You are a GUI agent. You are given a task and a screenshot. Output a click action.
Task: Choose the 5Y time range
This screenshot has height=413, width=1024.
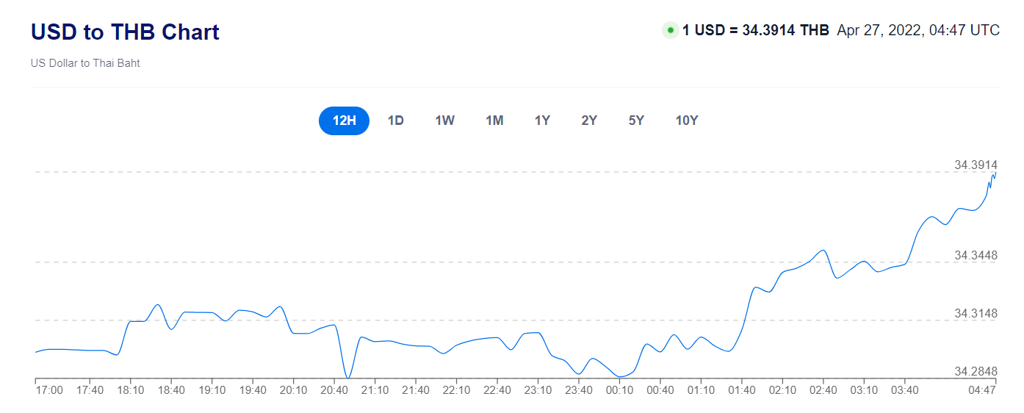(636, 121)
